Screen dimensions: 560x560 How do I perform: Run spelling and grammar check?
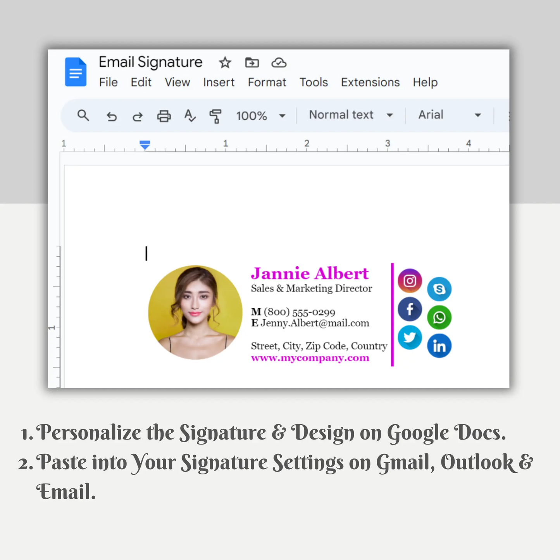click(190, 116)
